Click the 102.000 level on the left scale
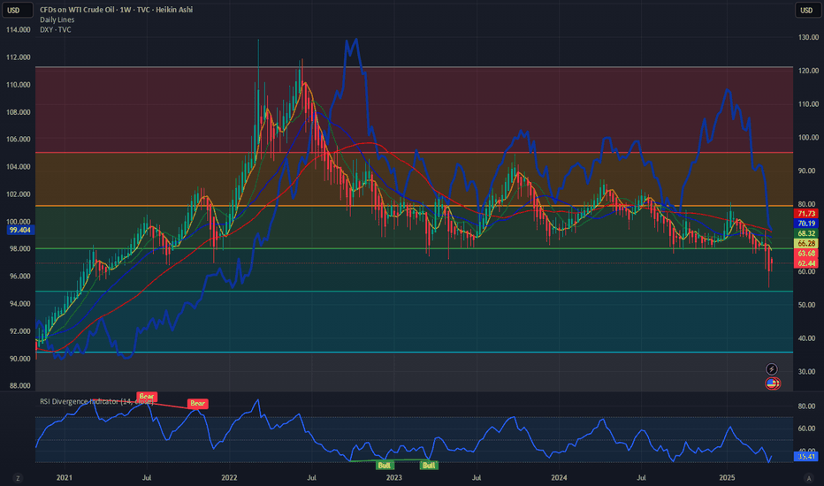Viewport: 824px width, 486px height. pos(19,194)
